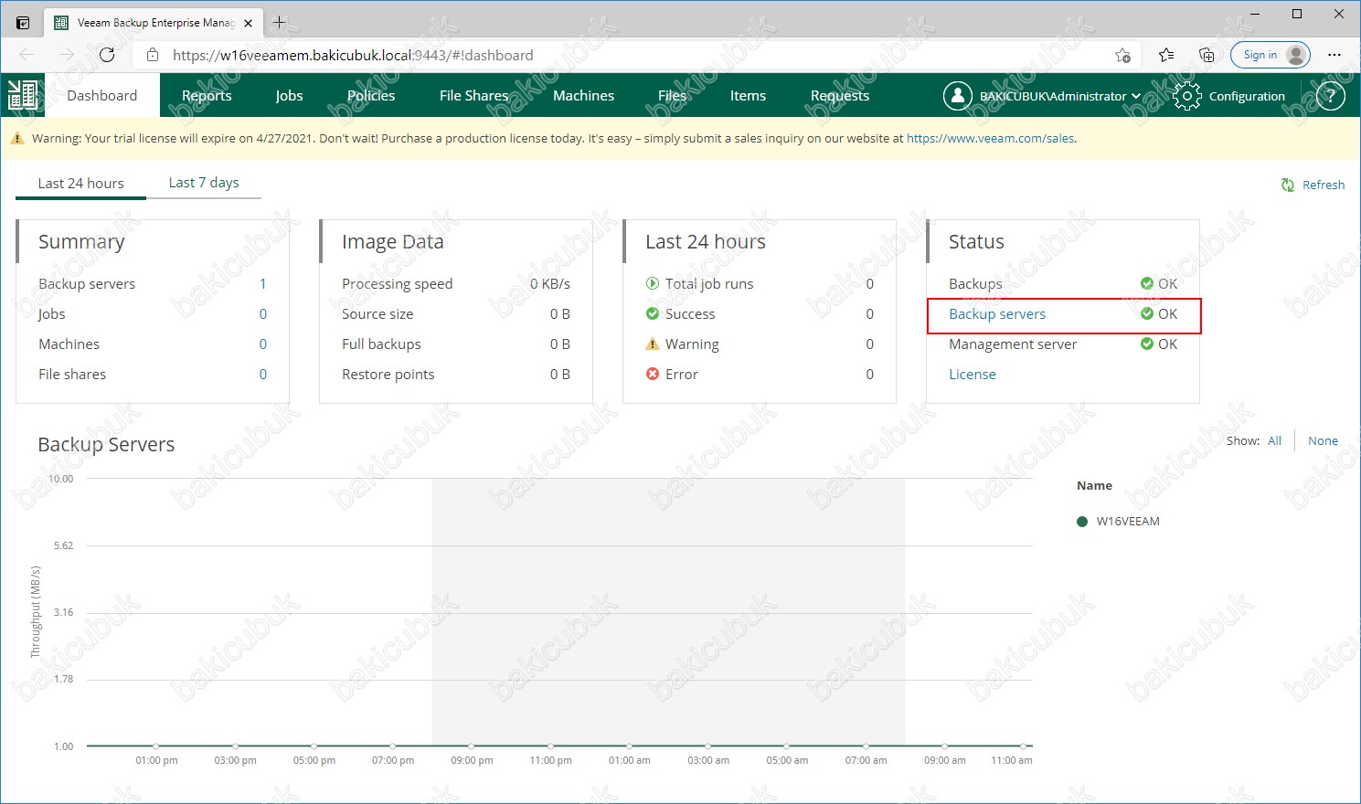Screen dimensions: 1361x804
Task: Click the Warning triangle icon in Last 24 hours
Action: (x=653, y=344)
